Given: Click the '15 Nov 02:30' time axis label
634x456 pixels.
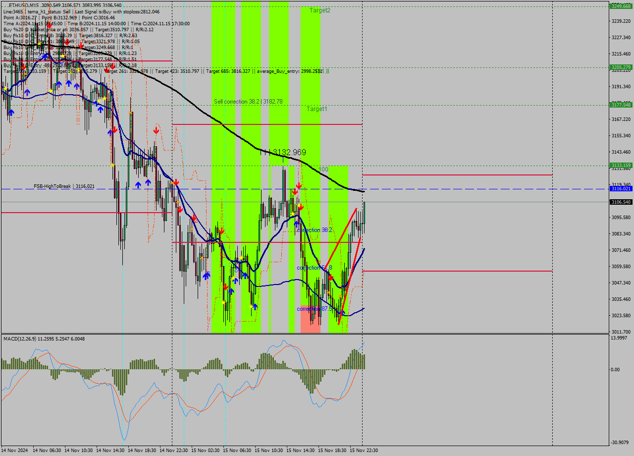Looking at the screenshot, I should point(205,451).
